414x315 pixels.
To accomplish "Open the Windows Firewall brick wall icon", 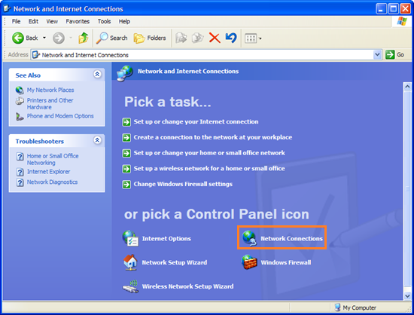I will [x=249, y=262].
